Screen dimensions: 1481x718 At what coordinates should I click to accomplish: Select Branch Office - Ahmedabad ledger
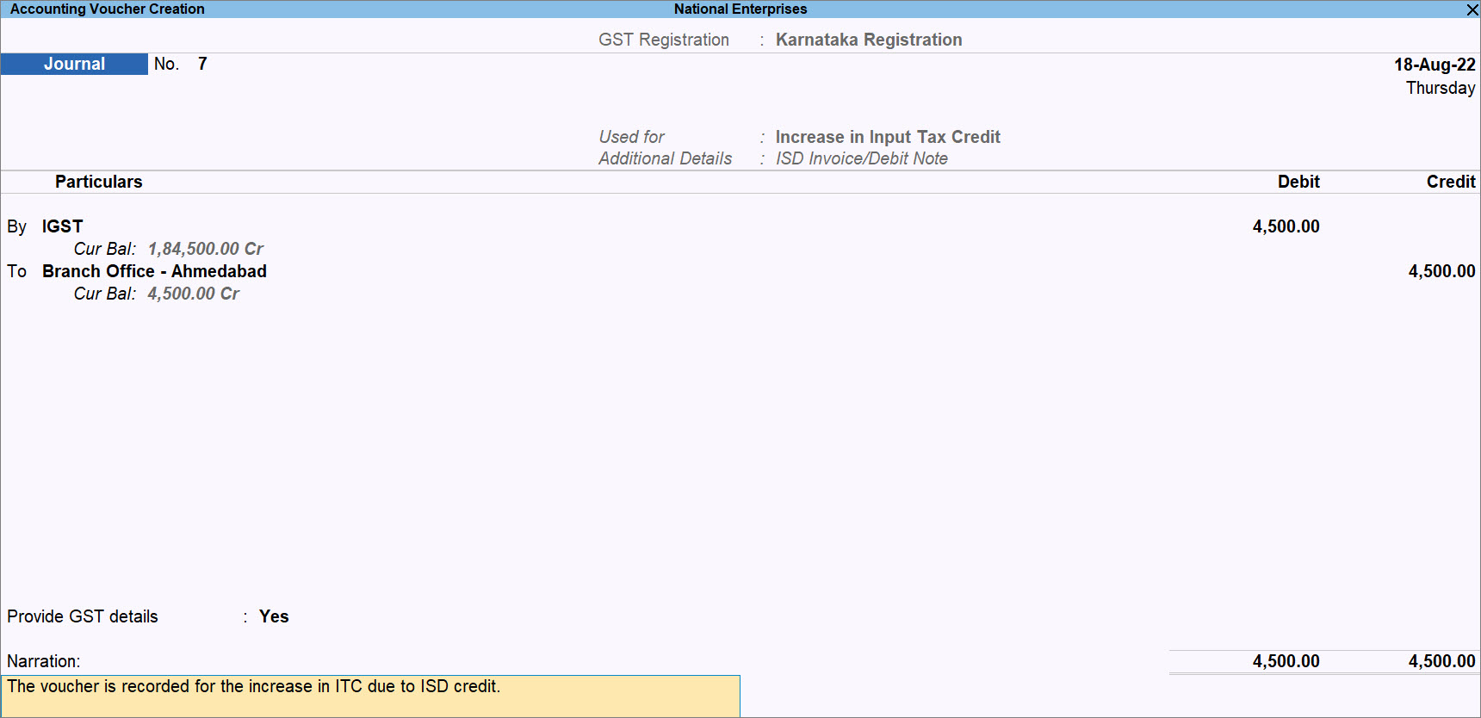[x=154, y=271]
